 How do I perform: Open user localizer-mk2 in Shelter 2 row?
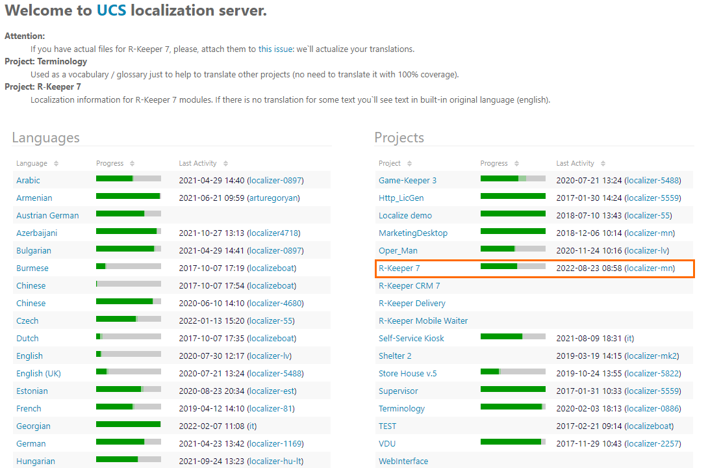[x=651, y=356]
